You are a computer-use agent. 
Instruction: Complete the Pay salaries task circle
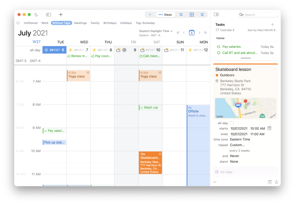coord(218,46)
